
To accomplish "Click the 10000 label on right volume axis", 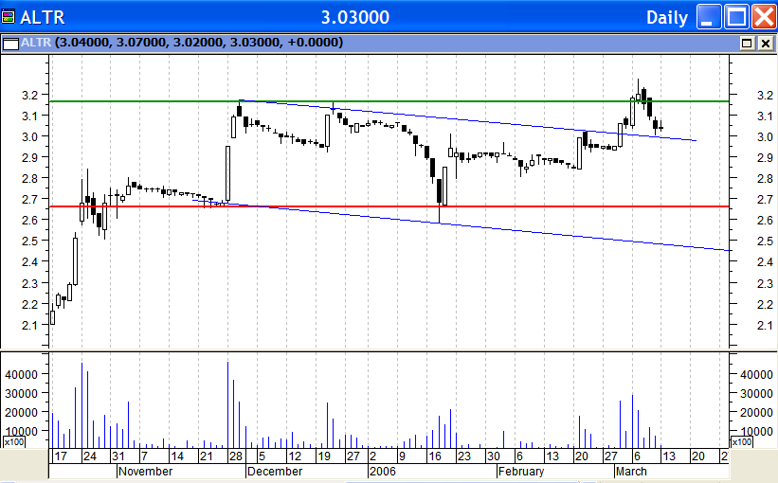I will click(x=756, y=432).
